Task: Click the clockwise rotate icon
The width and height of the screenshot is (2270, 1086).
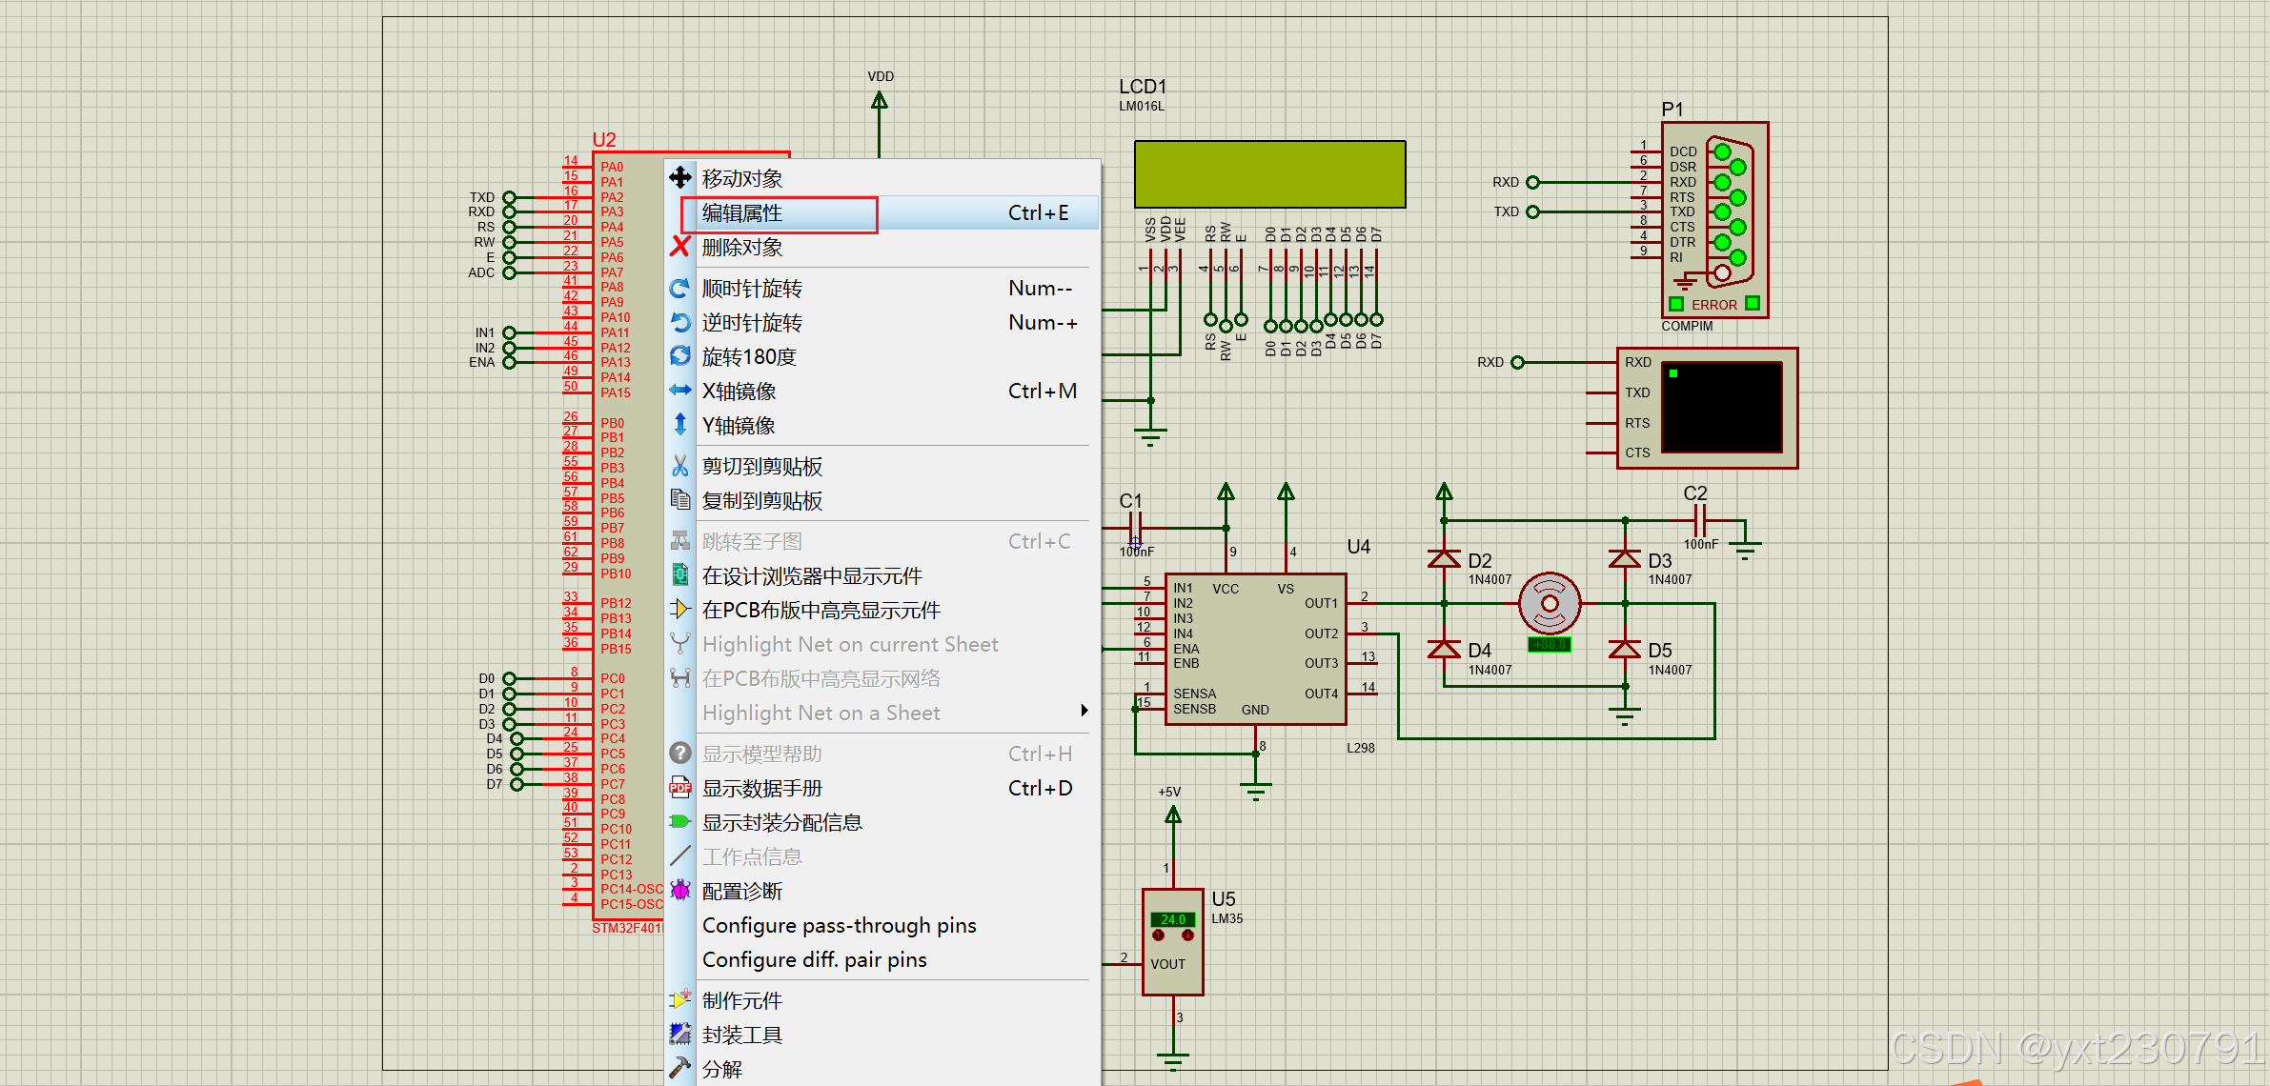Action: click(680, 288)
